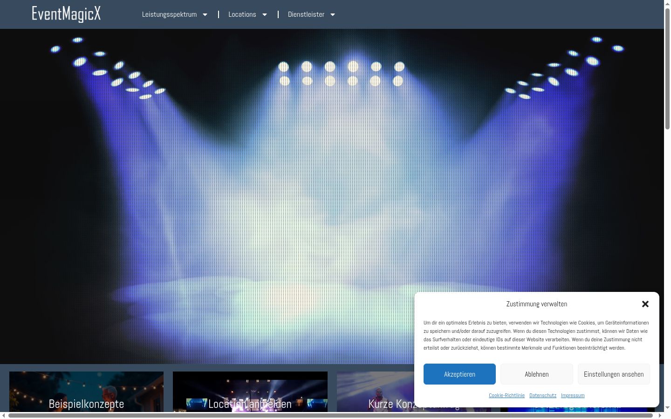Click the horizontal scrollbar thumb
The width and height of the screenshot is (671, 419).
[x=330, y=415]
